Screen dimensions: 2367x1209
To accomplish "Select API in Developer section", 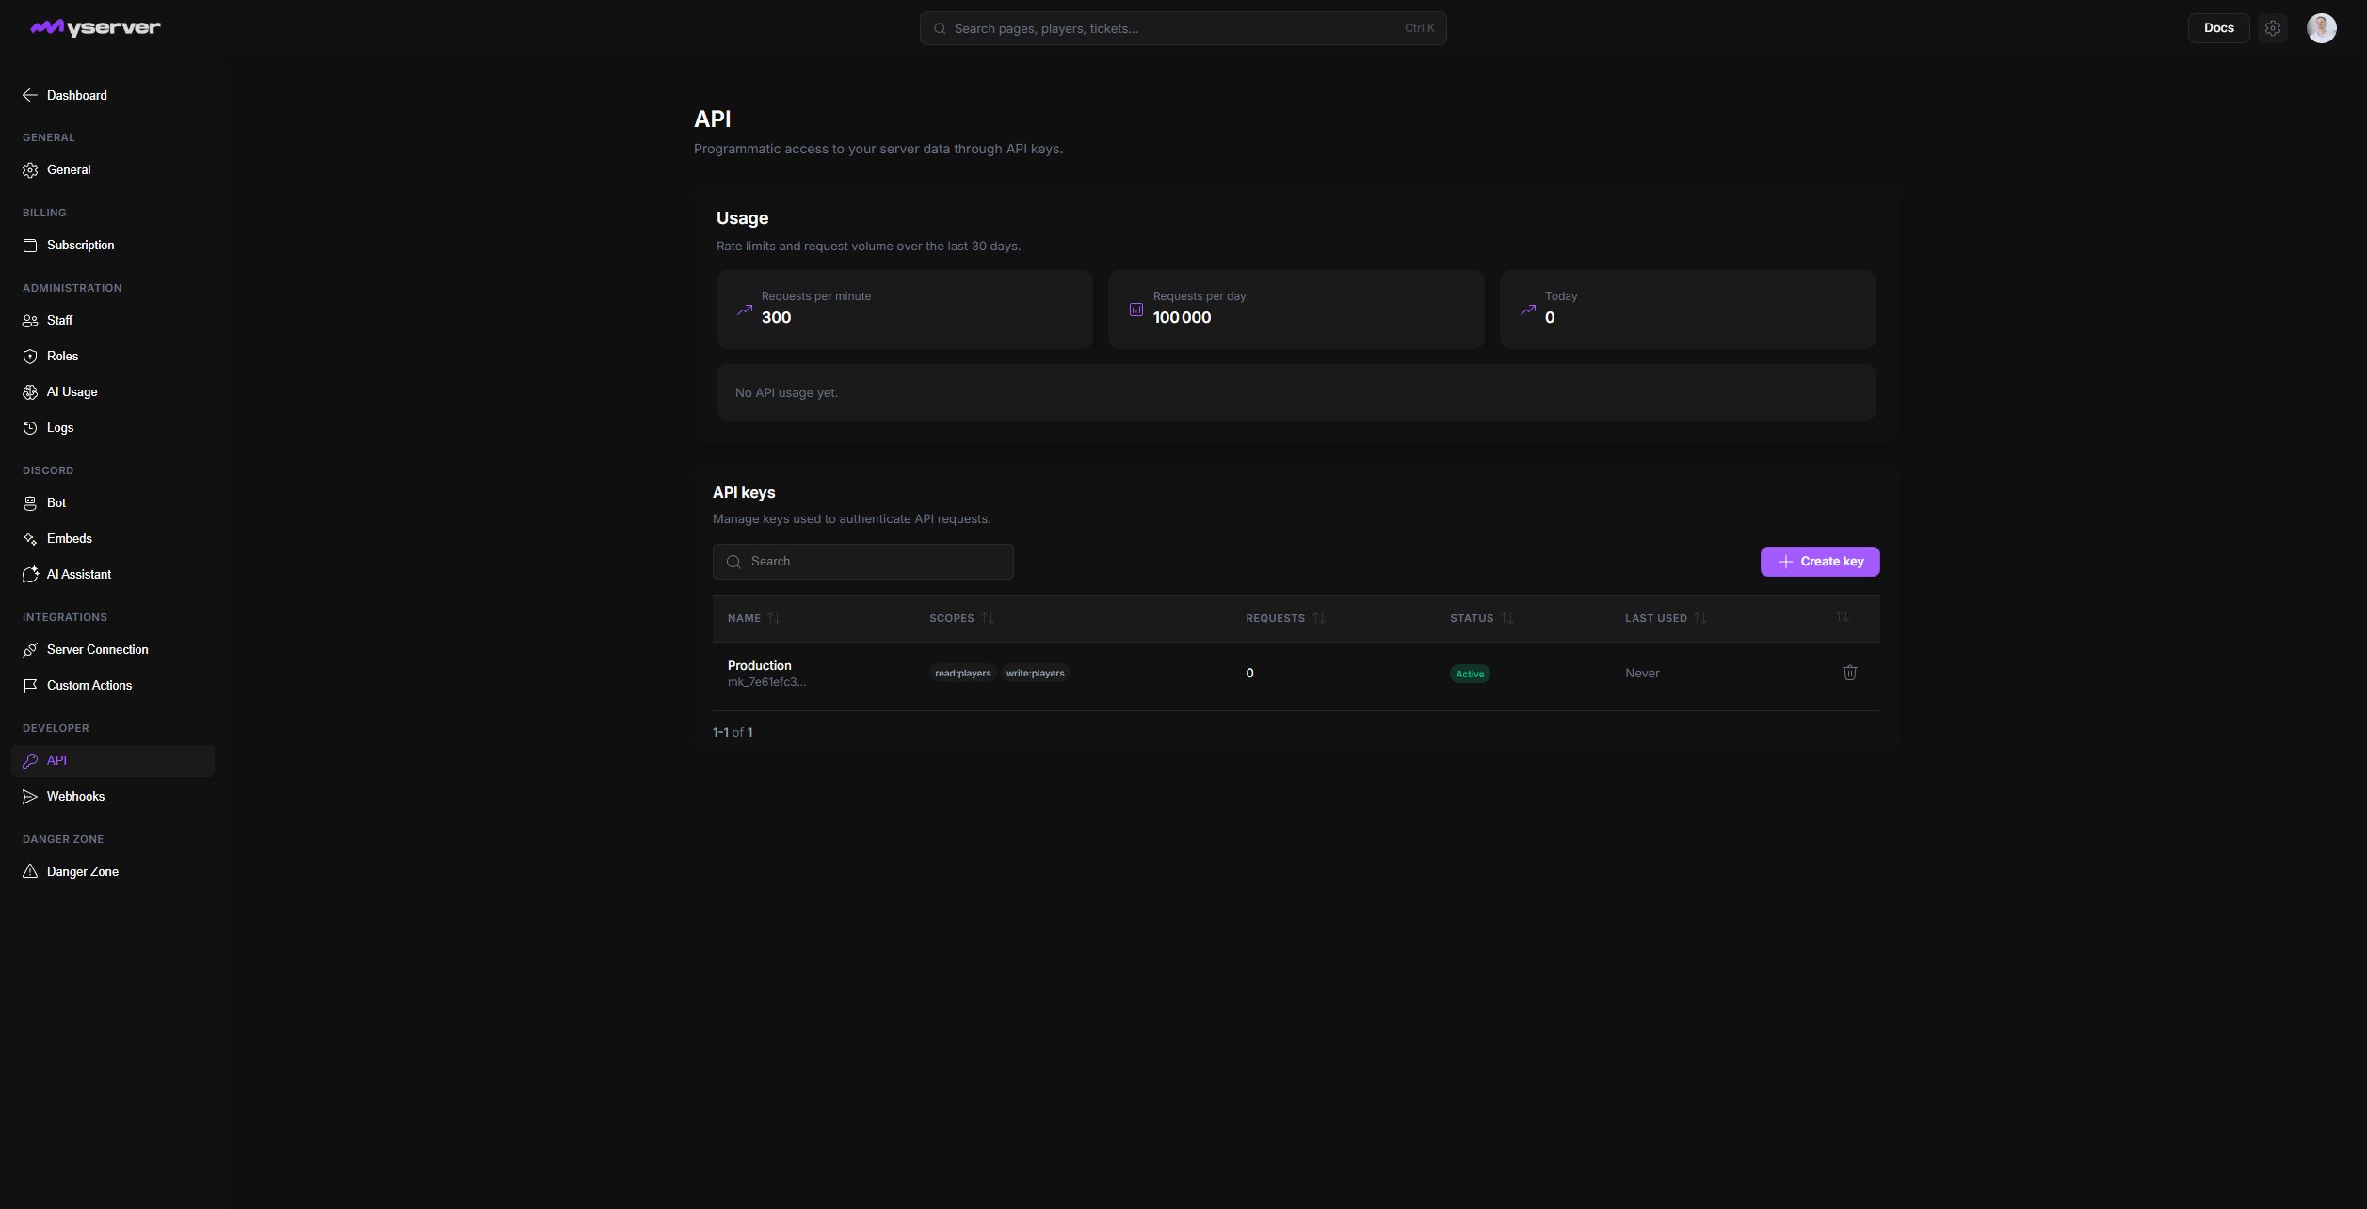I will click(x=113, y=761).
